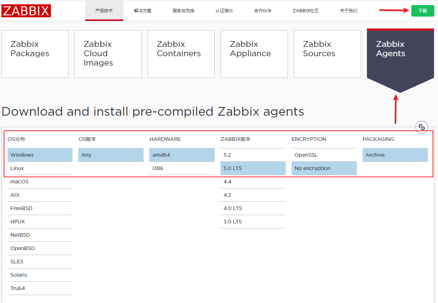
Task: Open the Zabbix Containers tile
Action: point(181,54)
